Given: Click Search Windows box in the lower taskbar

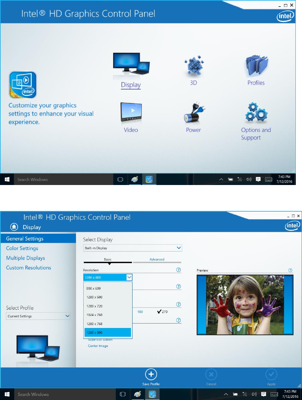Looking at the screenshot, I should click(x=65, y=395).
